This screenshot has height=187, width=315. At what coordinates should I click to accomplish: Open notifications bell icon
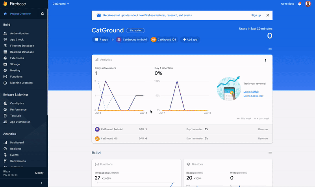[x=300, y=4]
